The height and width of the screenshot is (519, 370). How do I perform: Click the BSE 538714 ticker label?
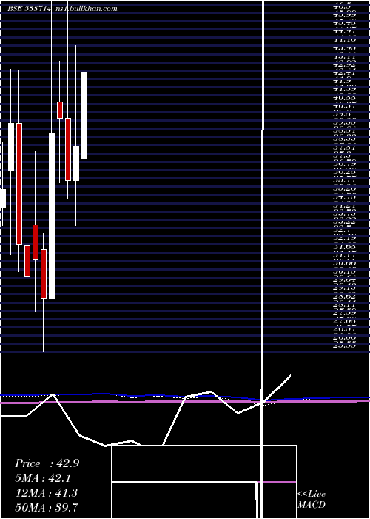pos(30,9)
